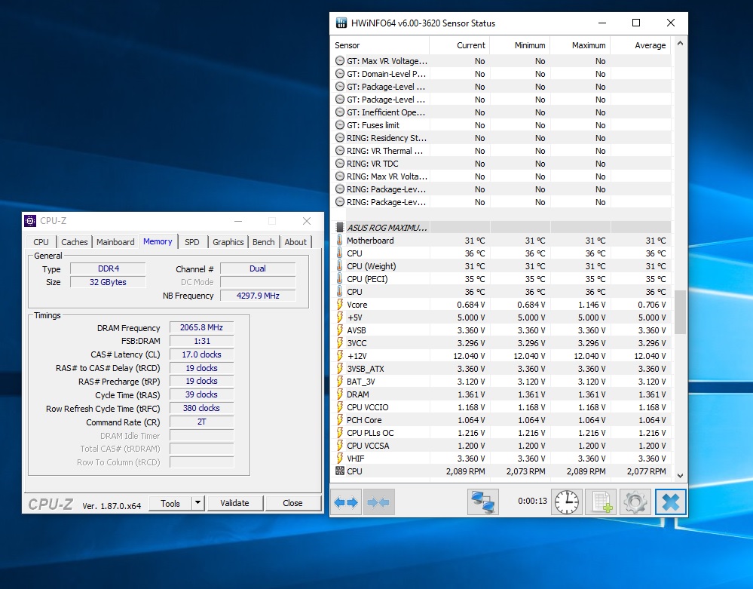Click the tRFC value 380 clocks

click(202, 408)
